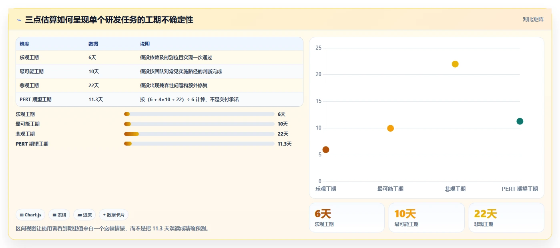Click the 对比矩阵 label in header
The image size is (560, 248).
coord(533,19)
